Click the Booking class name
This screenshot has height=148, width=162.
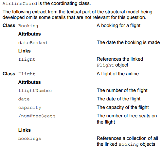tap(28, 26)
